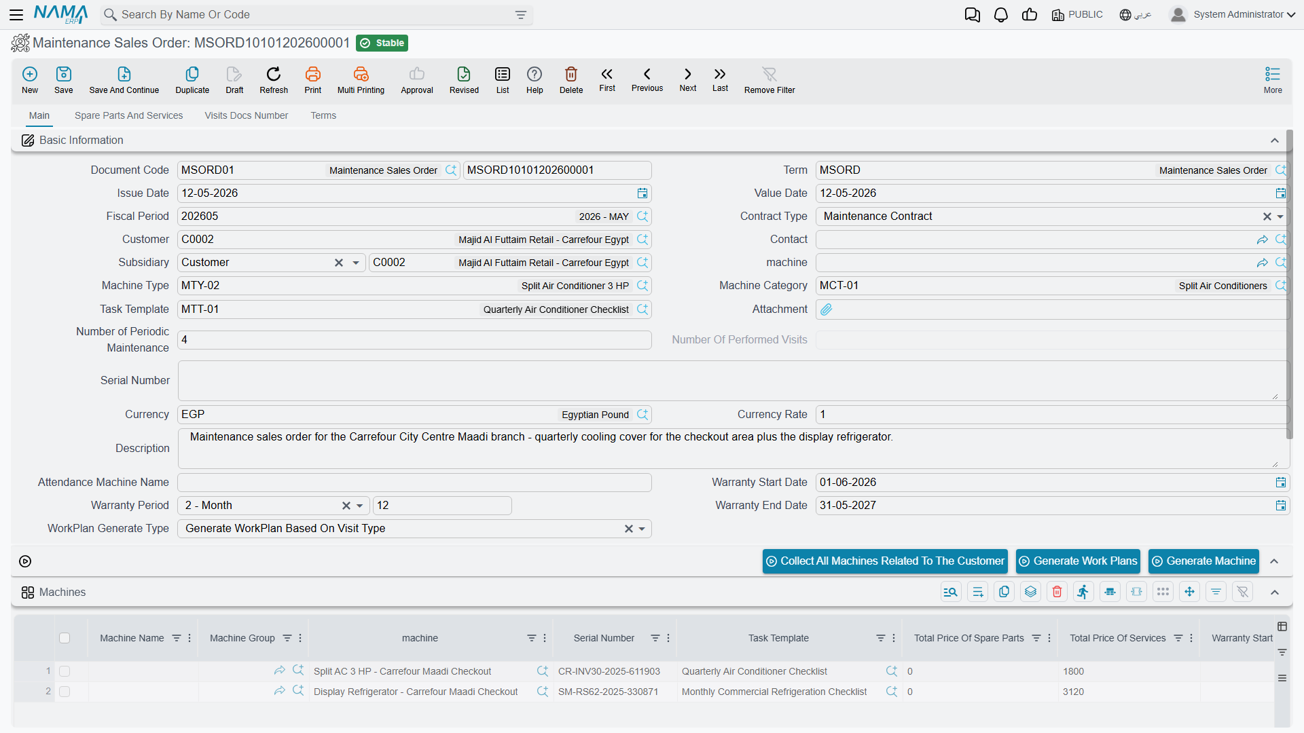Open Issue Date calendar picker
This screenshot has height=733, width=1304.
click(x=642, y=193)
